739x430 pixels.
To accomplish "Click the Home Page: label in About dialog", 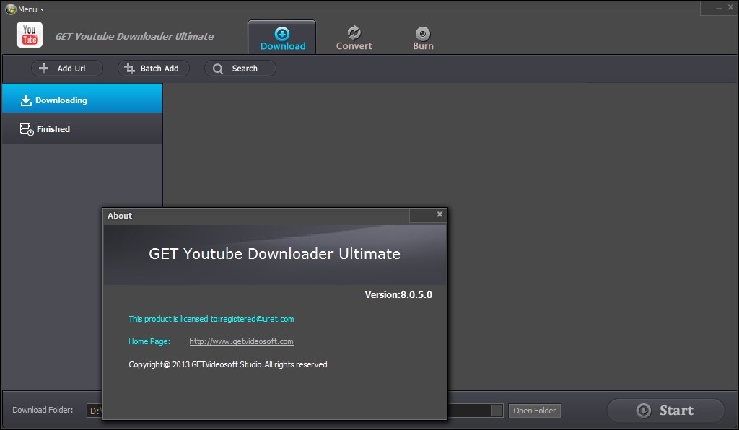I will click(149, 341).
